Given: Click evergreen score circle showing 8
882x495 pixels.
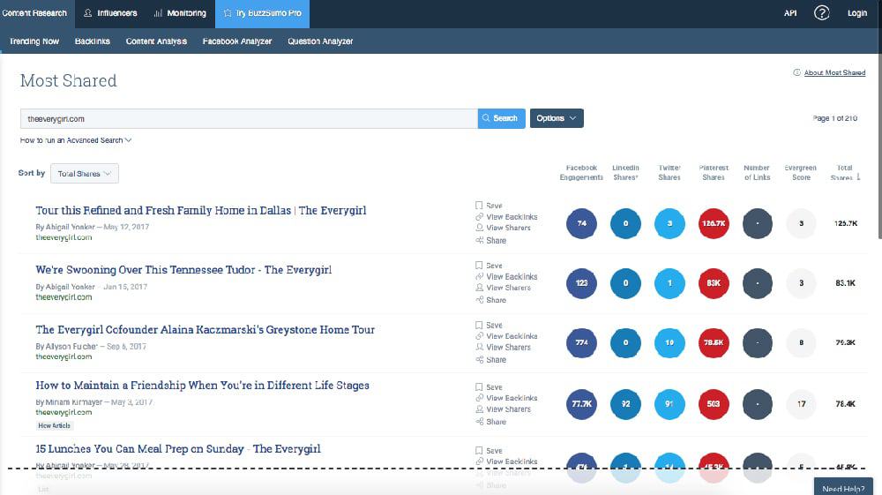Looking at the screenshot, I should [x=801, y=342].
